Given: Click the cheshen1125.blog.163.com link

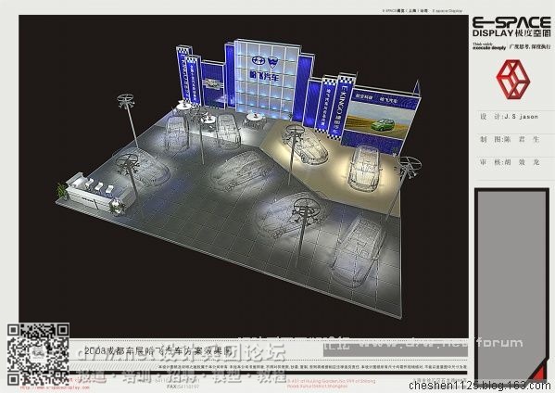Looking at the screenshot, I should (480, 386).
